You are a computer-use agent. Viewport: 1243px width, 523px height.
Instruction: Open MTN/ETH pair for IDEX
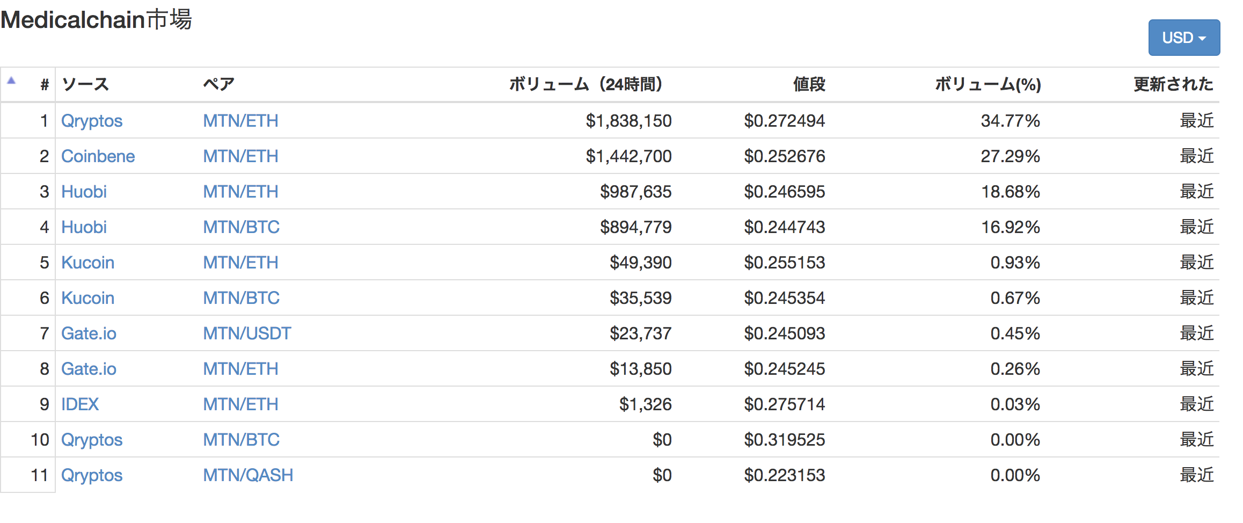click(x=241, y=404)
